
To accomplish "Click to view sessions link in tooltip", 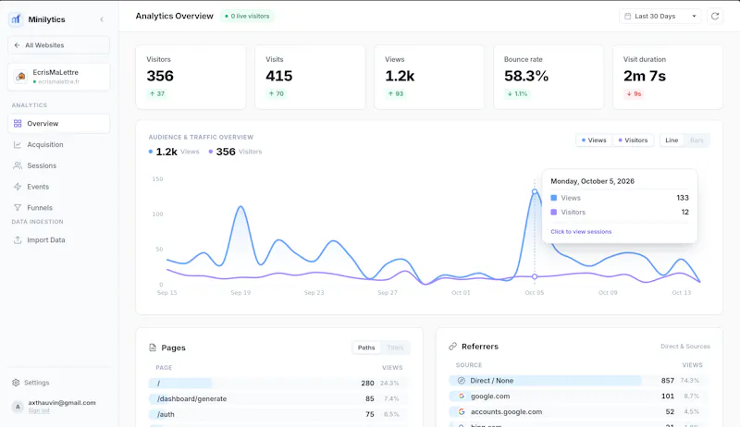I will [x=581, y=232].
